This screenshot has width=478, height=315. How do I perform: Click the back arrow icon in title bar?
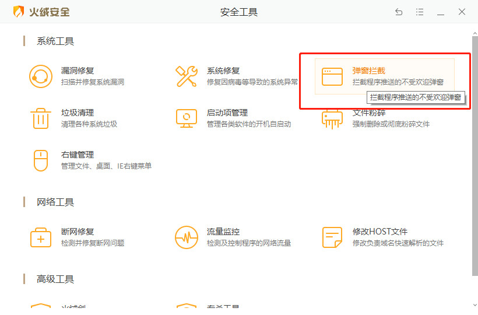tap(399, 12)
